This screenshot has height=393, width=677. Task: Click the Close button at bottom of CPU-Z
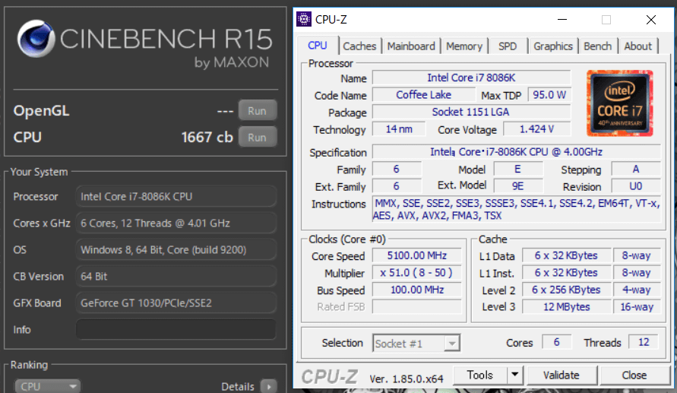(634, 375)
